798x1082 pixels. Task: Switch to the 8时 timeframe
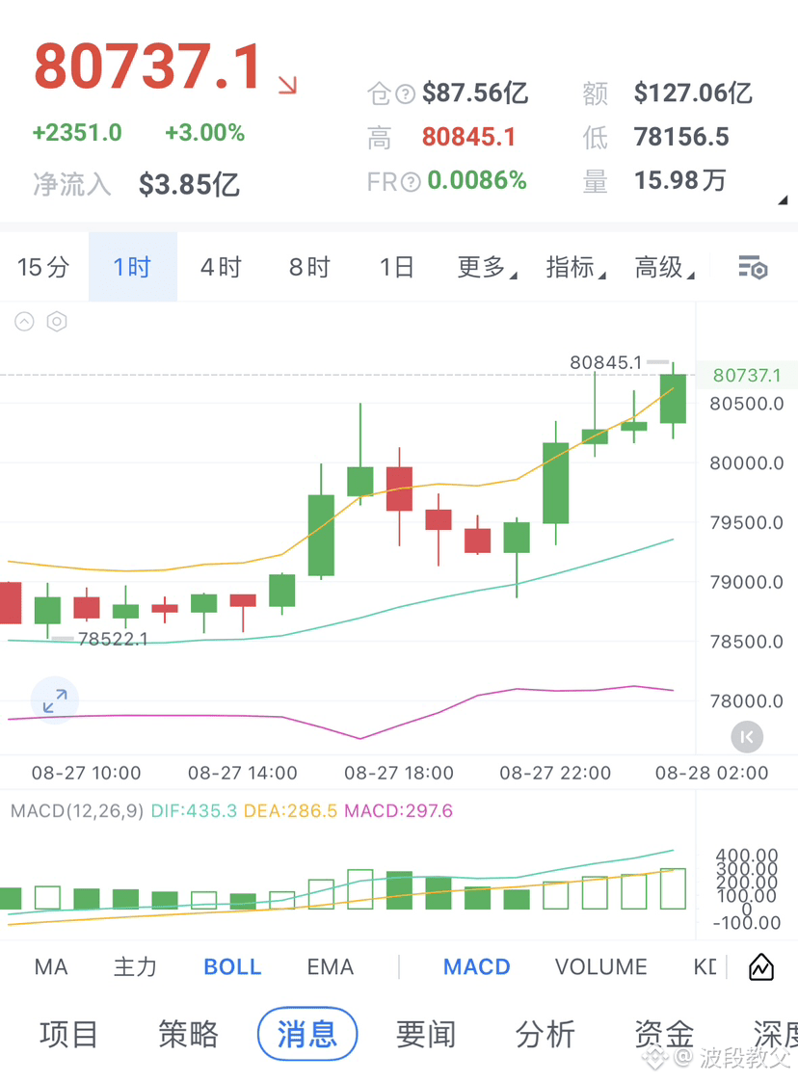point(309,267)
